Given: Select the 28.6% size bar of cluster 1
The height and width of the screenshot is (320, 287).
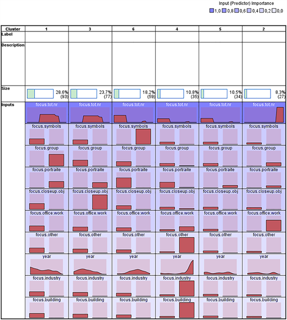Looking at the screenshot, I should [40, 94].
